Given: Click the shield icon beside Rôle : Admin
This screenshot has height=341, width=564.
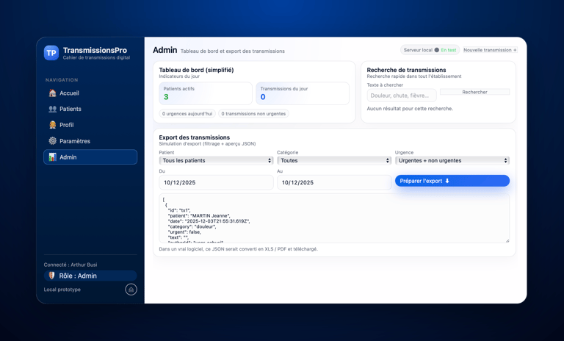Looking at the screenshot, I should click(52, 276).
